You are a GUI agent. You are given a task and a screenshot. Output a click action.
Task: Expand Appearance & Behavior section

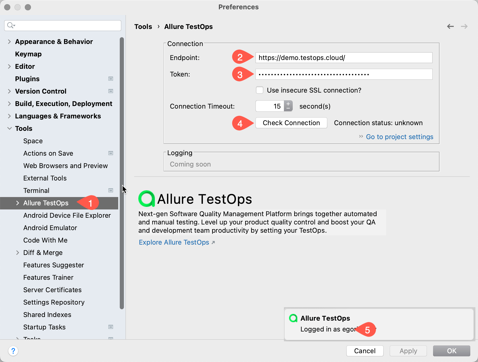coord(9,41)
